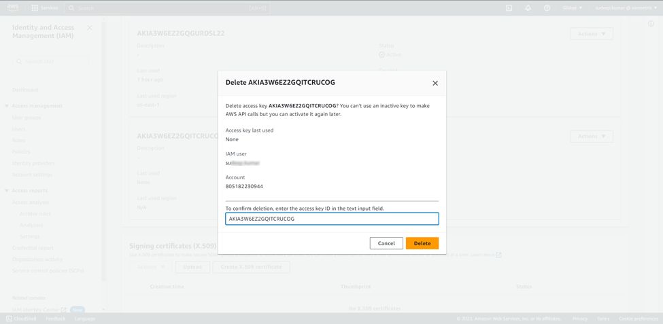Open Roles in sidebar
Screen dimensions: 663x324
pos(18,140)
